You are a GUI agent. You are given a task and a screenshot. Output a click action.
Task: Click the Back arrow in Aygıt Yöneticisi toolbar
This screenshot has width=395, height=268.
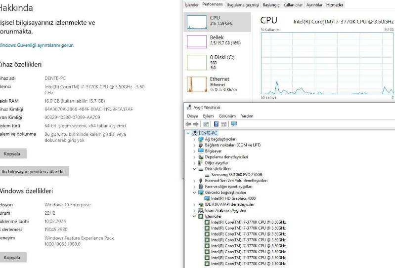tap(188, 124)
